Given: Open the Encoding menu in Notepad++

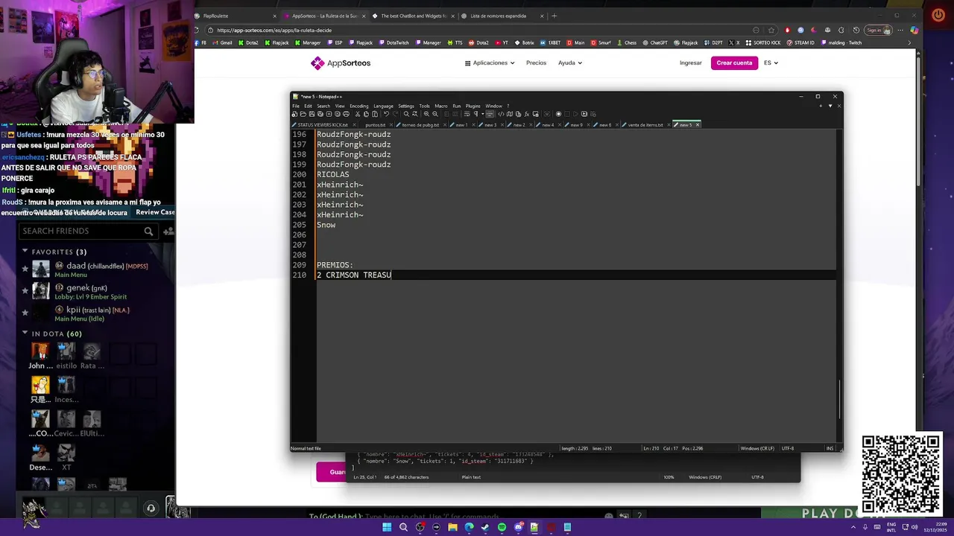Looking at the screenshot, I should click(x=359, y=106).
